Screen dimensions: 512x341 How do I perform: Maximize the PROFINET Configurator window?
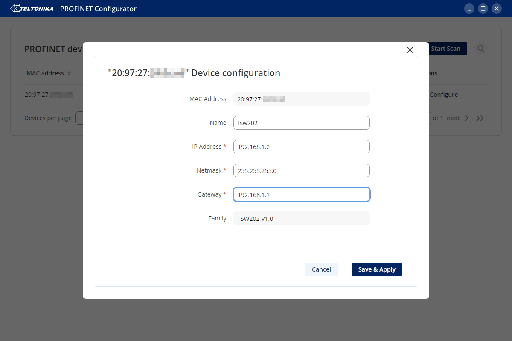[483, 9]
